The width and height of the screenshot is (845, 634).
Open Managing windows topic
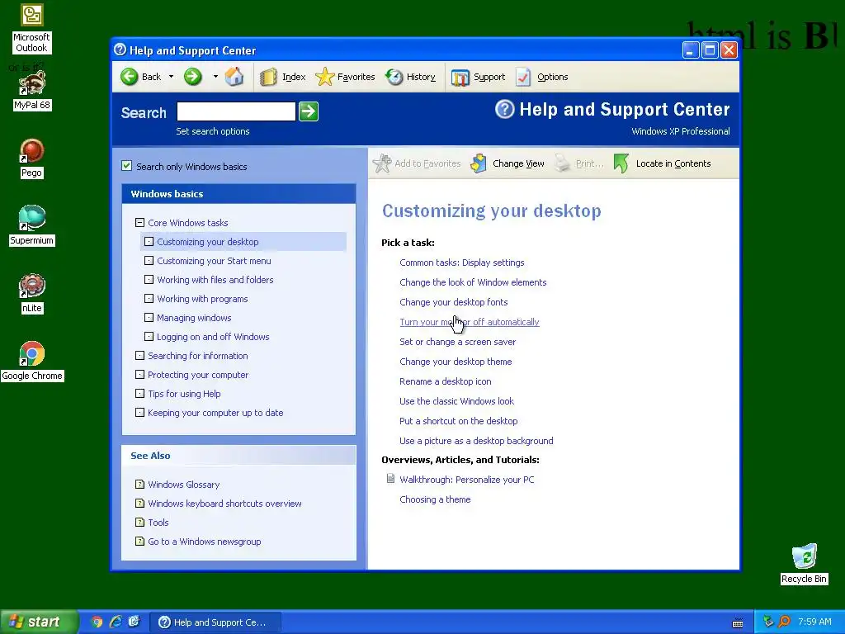[194, 318]
